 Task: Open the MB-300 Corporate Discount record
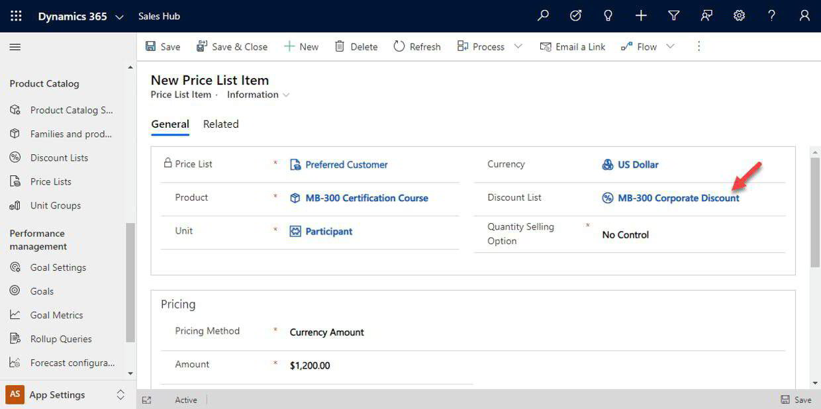click(677, 198)
